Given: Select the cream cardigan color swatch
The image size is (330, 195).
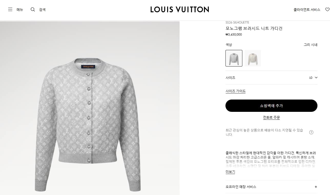Looking at the screenshot, I should 253,58.
